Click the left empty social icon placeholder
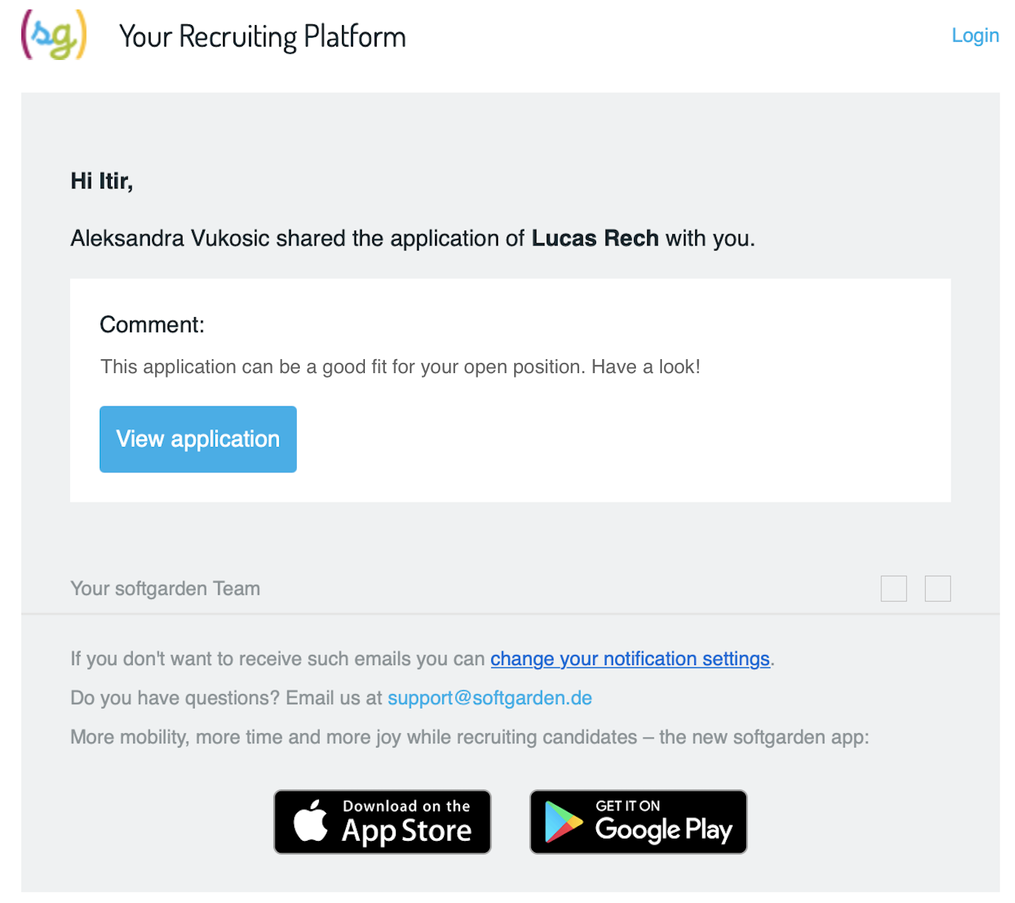Image resolution: width=1015 pixels, height=903 pixels. click(894, 589)
